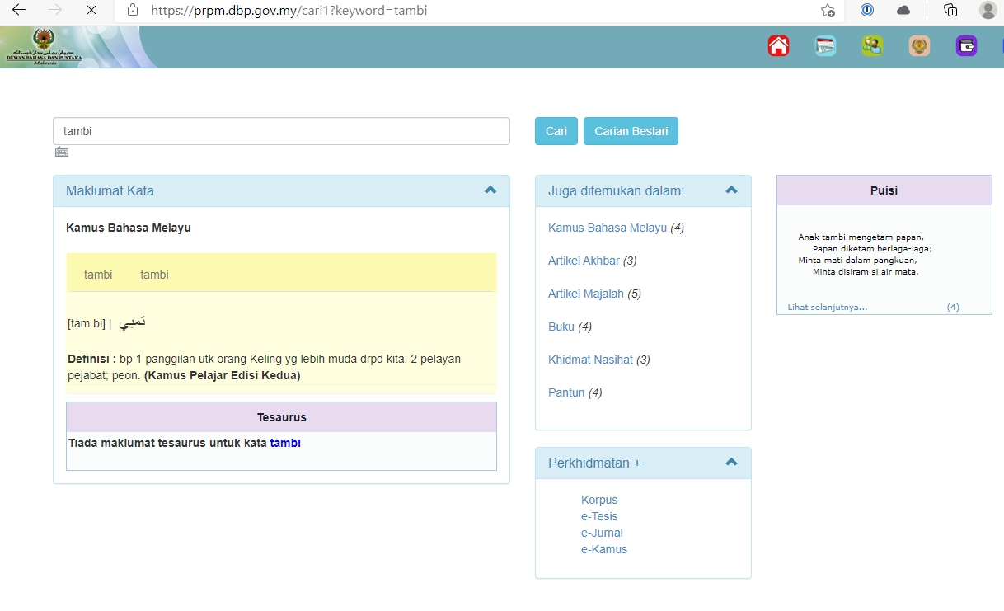Open browser Collections icon

click(x=950, y=11)
